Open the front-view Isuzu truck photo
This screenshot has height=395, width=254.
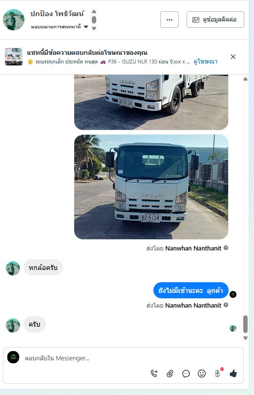(151, 187)
